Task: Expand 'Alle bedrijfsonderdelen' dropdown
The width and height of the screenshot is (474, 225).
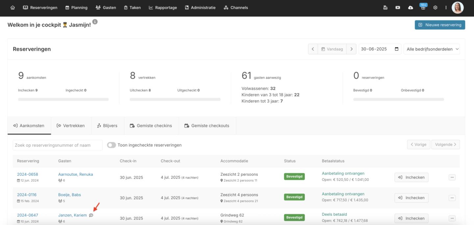Action: click(x=432, y=49)
